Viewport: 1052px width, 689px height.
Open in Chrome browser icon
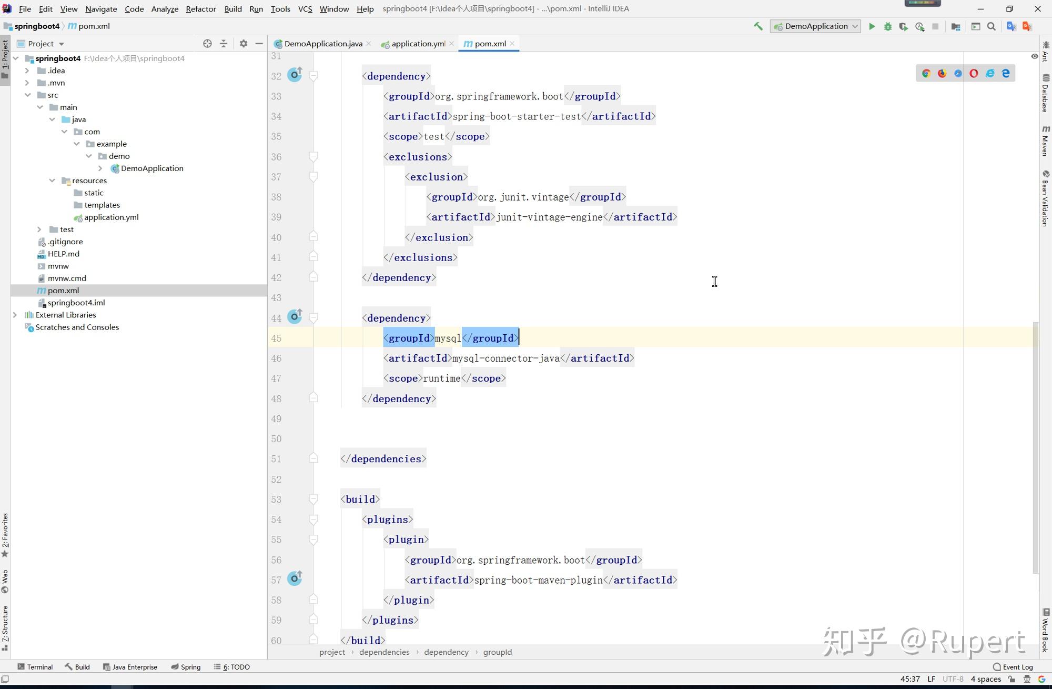pos(926,74)
